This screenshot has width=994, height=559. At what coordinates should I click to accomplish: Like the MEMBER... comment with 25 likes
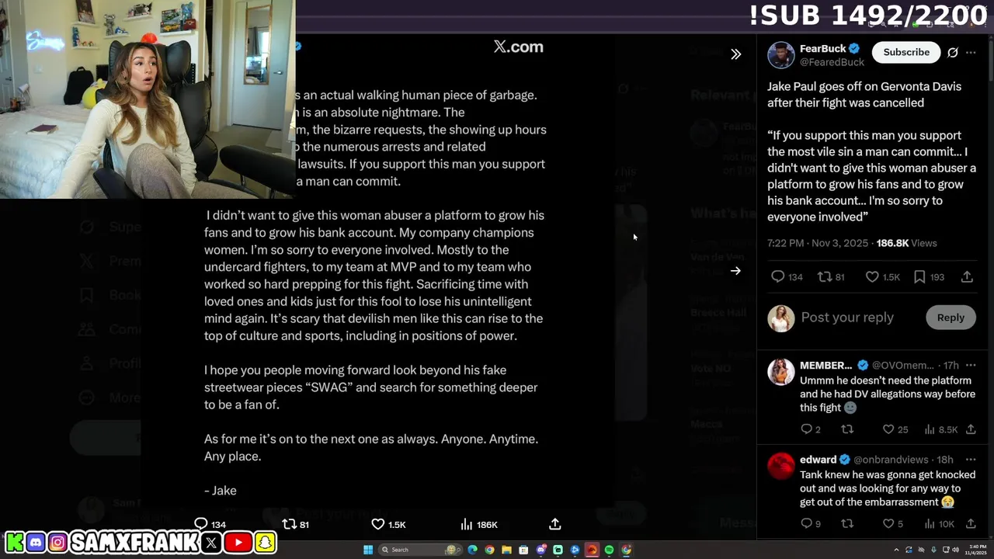coord(888,429)
